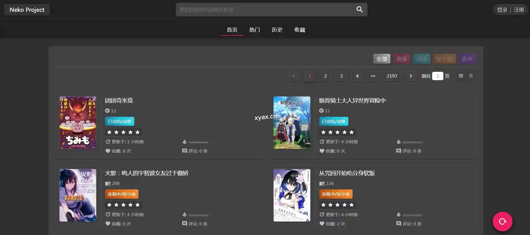Viewport: 530px width, 235px height.
Task: Click previous page chevron arrow
Action: click(294, 76)
